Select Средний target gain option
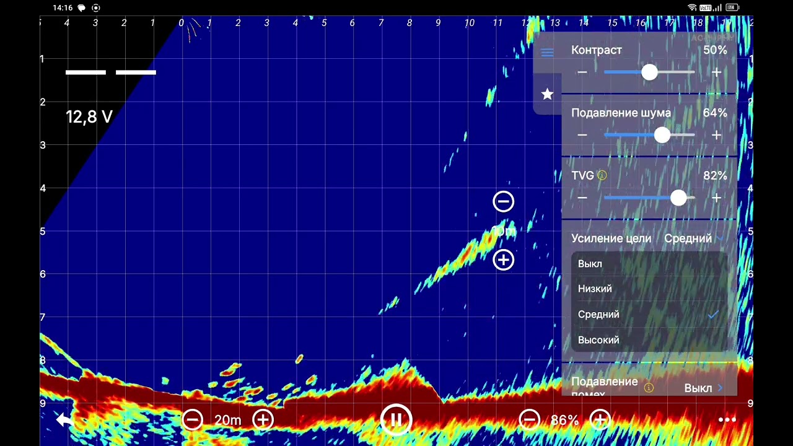 point(649,315)
